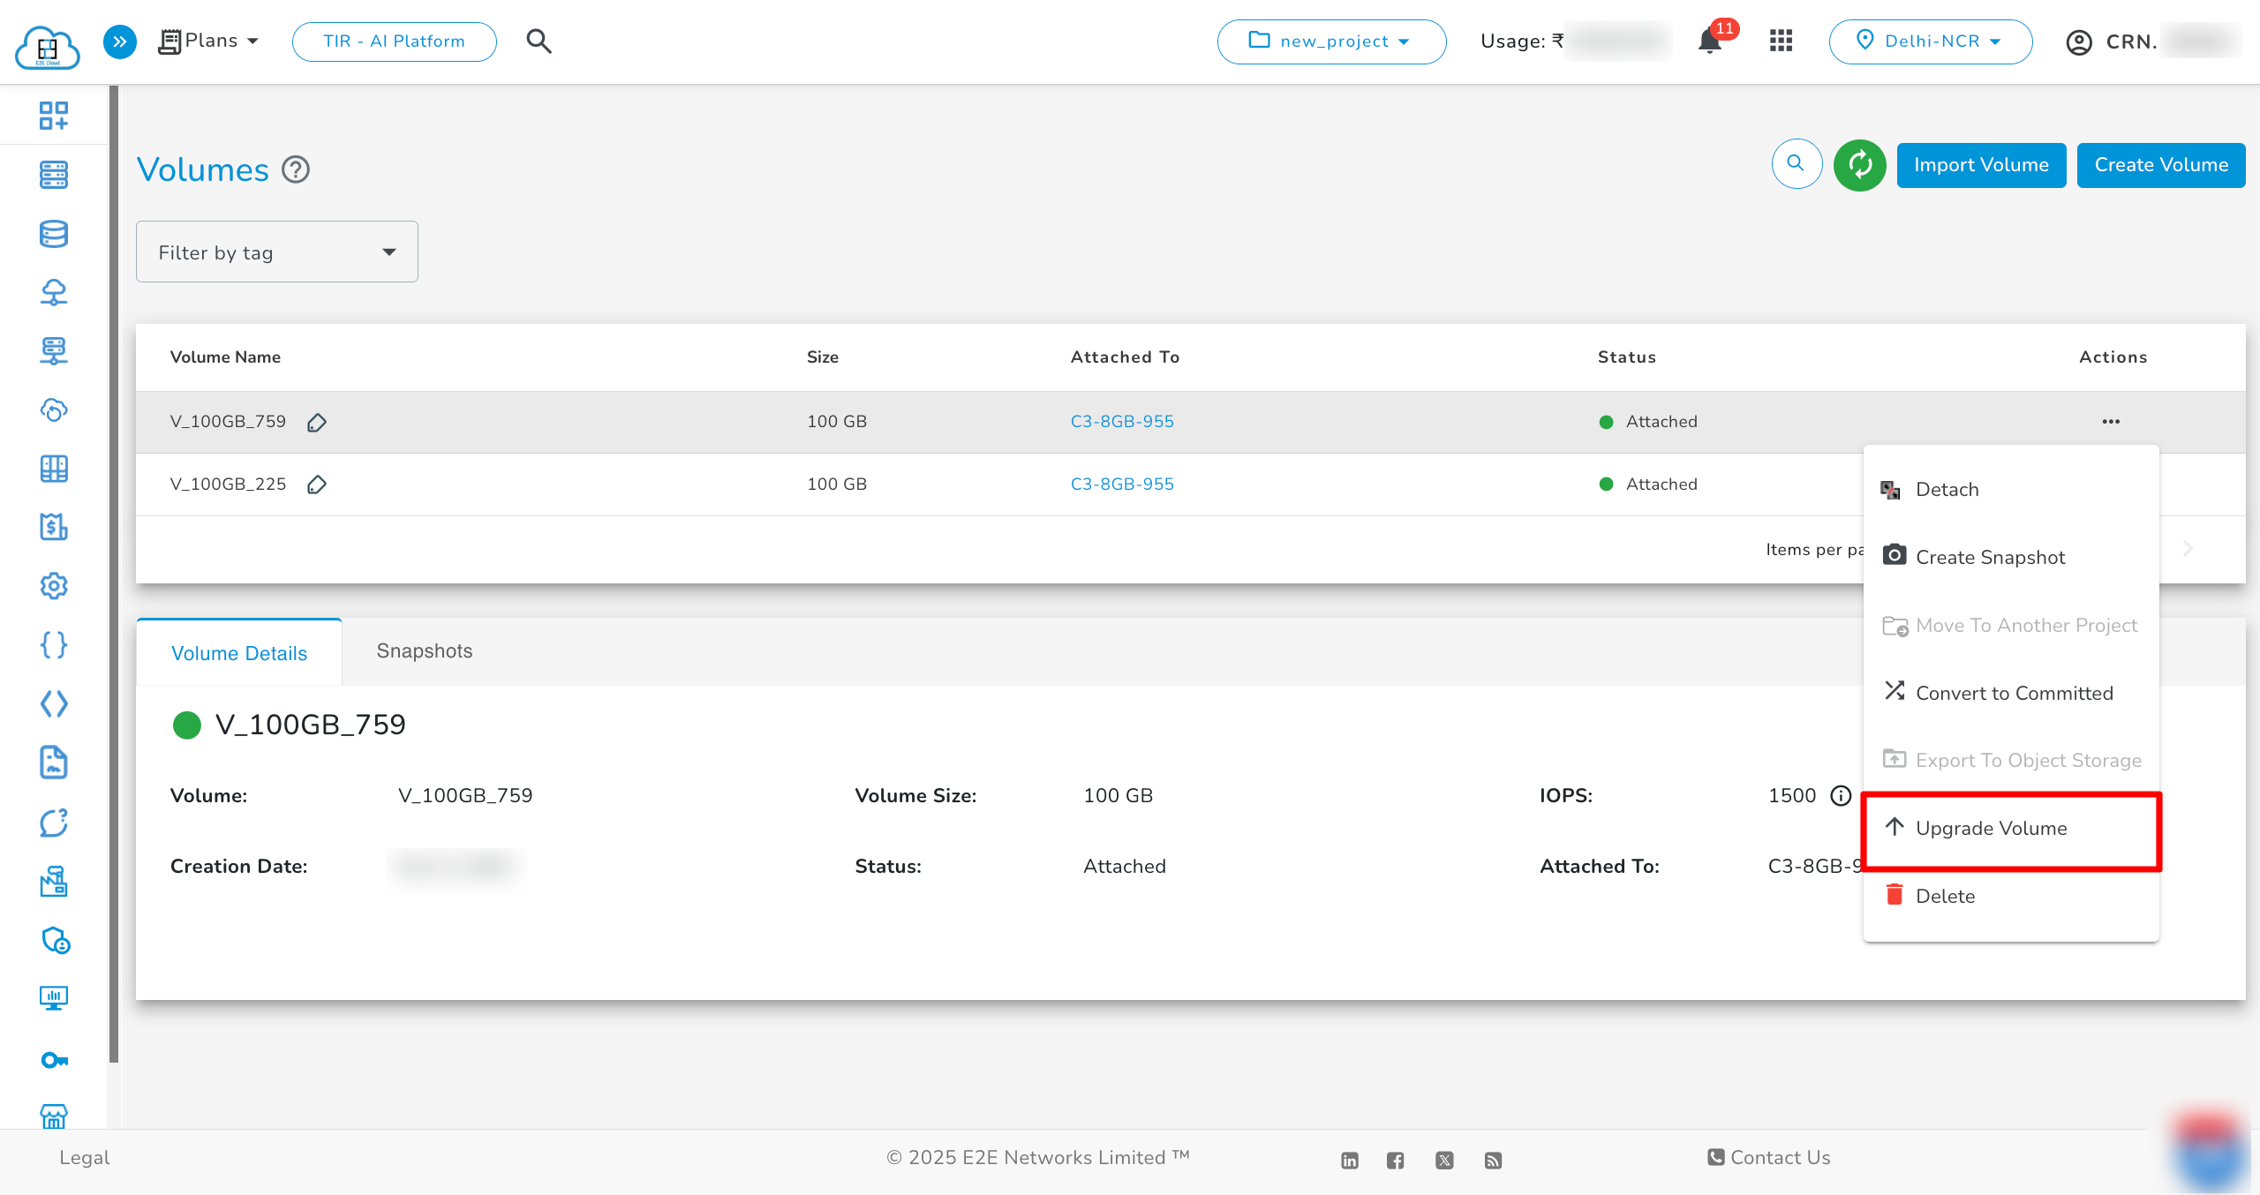Click three-dot actions for V_100GB_759

click(x=2111, y=422)
